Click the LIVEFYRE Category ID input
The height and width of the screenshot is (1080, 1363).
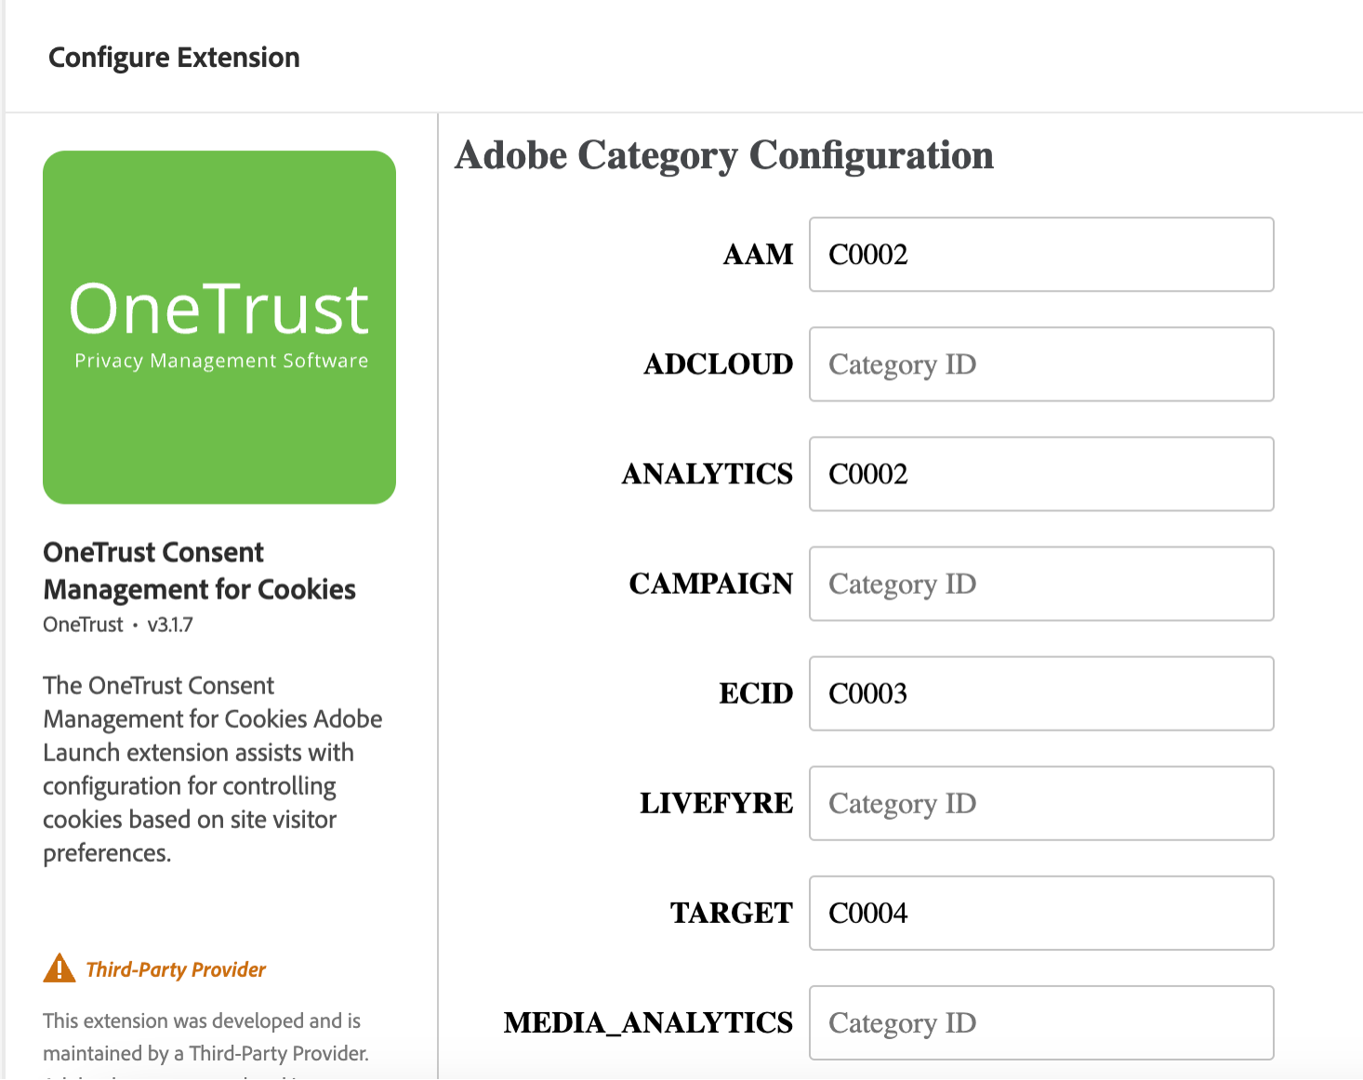point(1040,803)
